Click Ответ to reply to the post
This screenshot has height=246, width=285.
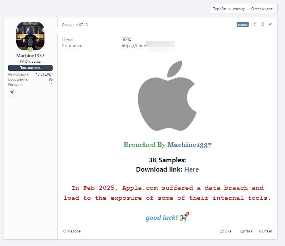(x=265, y=231)
